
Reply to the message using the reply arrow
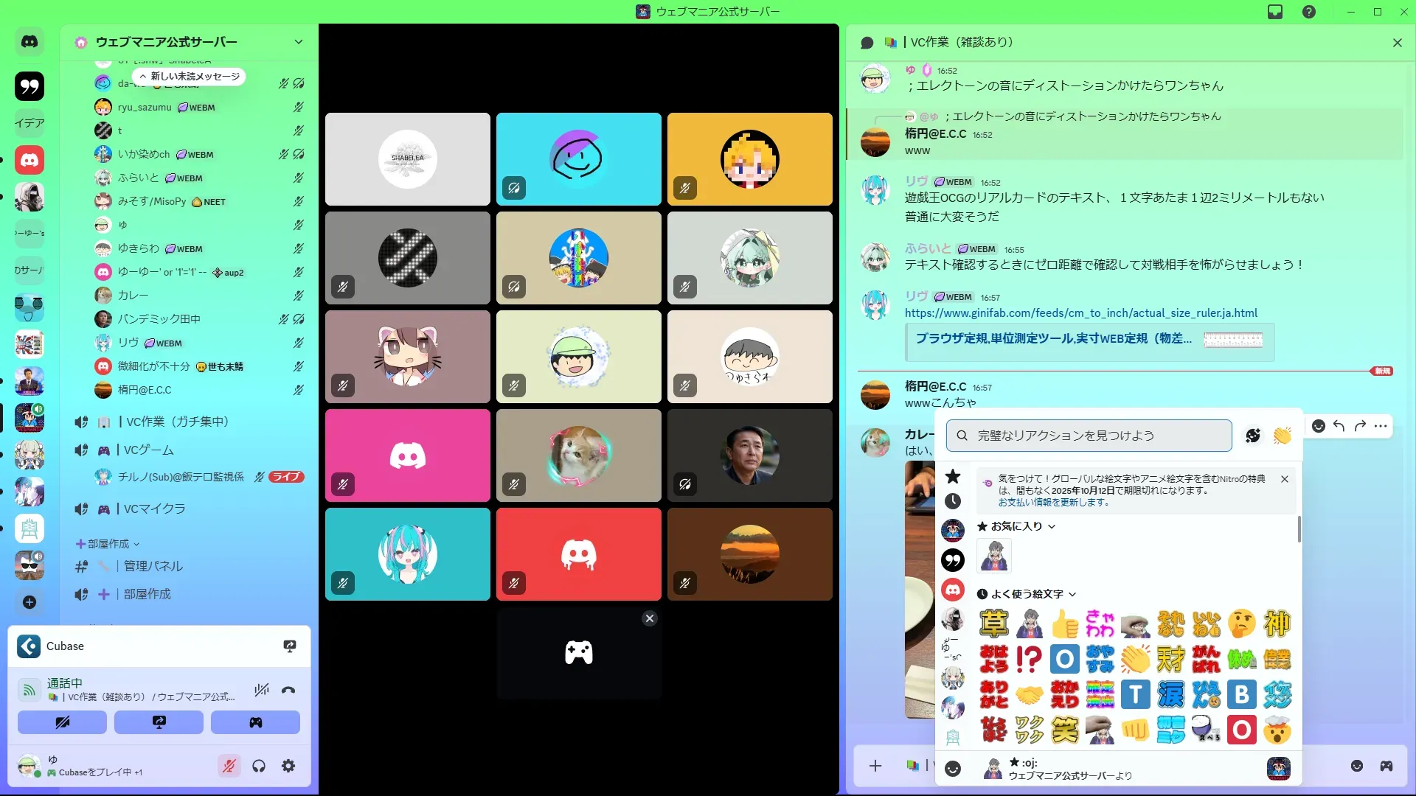coord(1339,426)
